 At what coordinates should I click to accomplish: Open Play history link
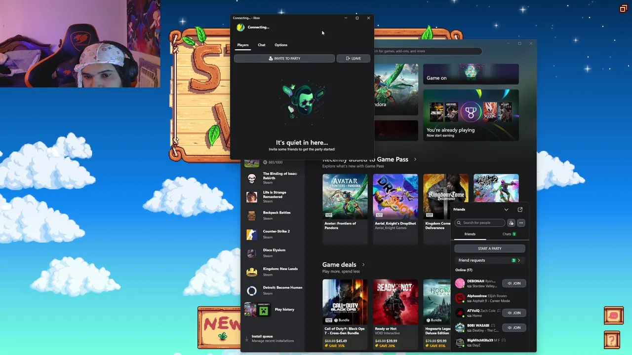pos(284,310)
